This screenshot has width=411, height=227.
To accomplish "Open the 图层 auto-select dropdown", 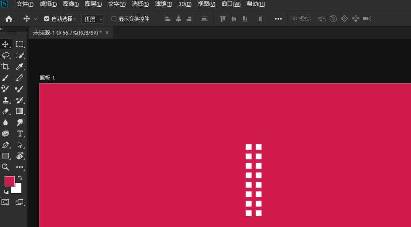I will [x=92, y=18].
